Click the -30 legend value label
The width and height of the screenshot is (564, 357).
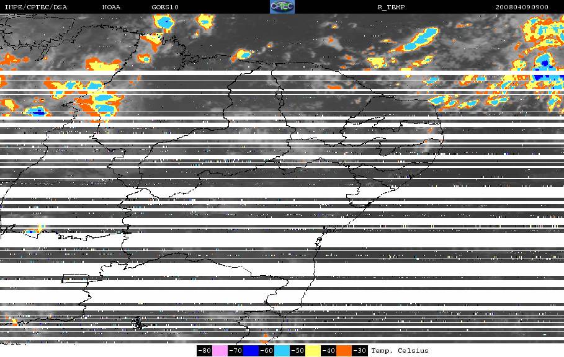(x=359, y=351)
